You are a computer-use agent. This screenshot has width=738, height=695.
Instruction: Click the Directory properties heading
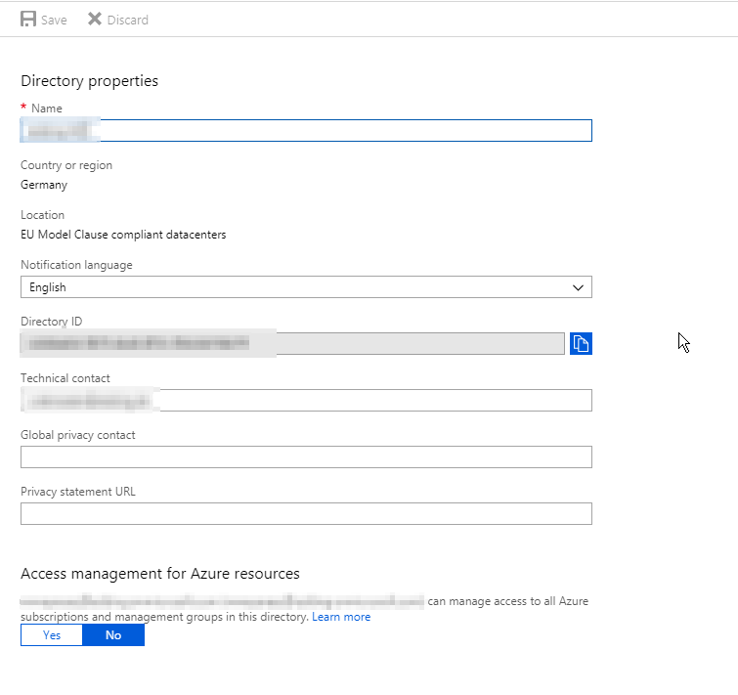coord(89,81)
